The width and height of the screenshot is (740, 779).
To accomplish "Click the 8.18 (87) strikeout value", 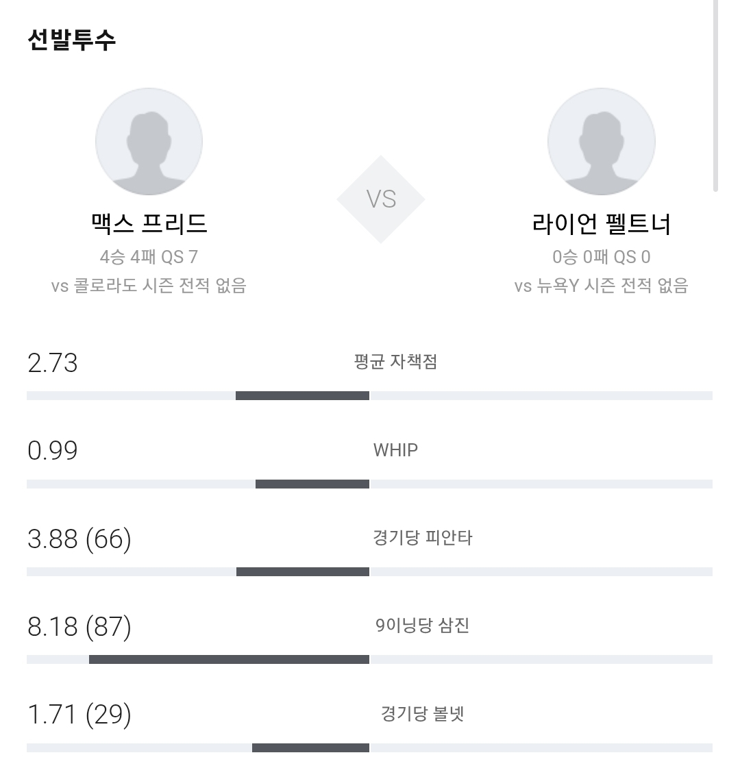I will (79, 626).
